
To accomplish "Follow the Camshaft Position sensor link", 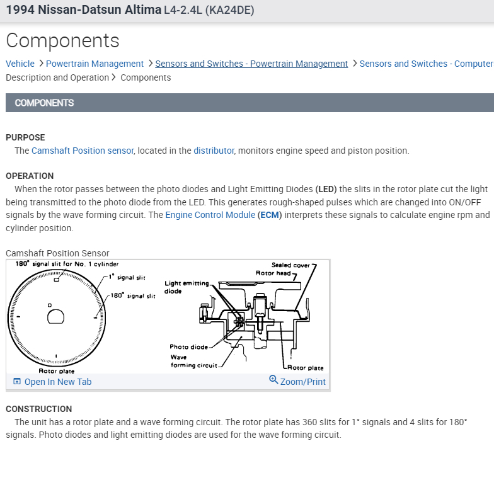I will point(83,151).
